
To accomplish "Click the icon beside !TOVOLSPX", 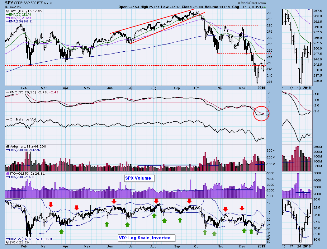I will (7, 174).
